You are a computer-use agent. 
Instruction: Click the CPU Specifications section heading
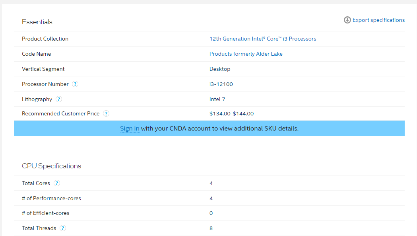point(51,166)
